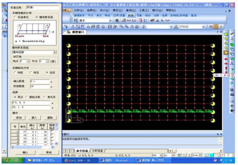Click the 车道名称 name input field
Screen dimensions: 238x165
tap(43, 7)
